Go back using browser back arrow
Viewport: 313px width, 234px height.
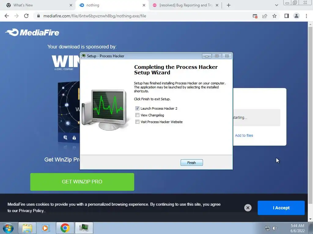[7, 16]
